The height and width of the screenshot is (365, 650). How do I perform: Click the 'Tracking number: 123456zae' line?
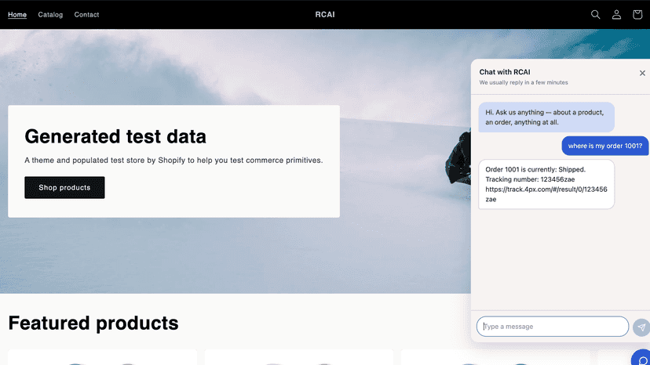tap(530, 179)
